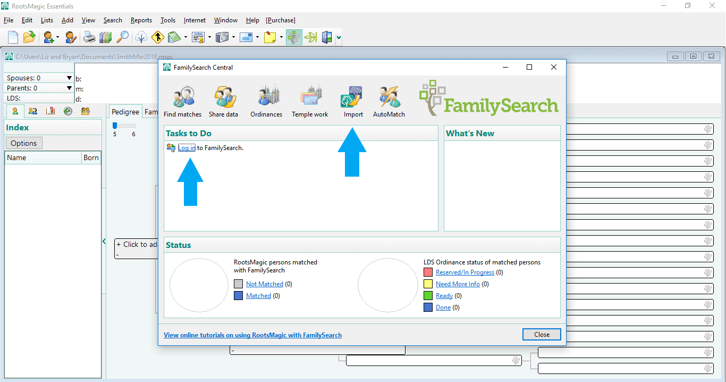This screenshot has height=382, width=726.
Task: Click the Name column header
Action: click(x=43, y=157)
